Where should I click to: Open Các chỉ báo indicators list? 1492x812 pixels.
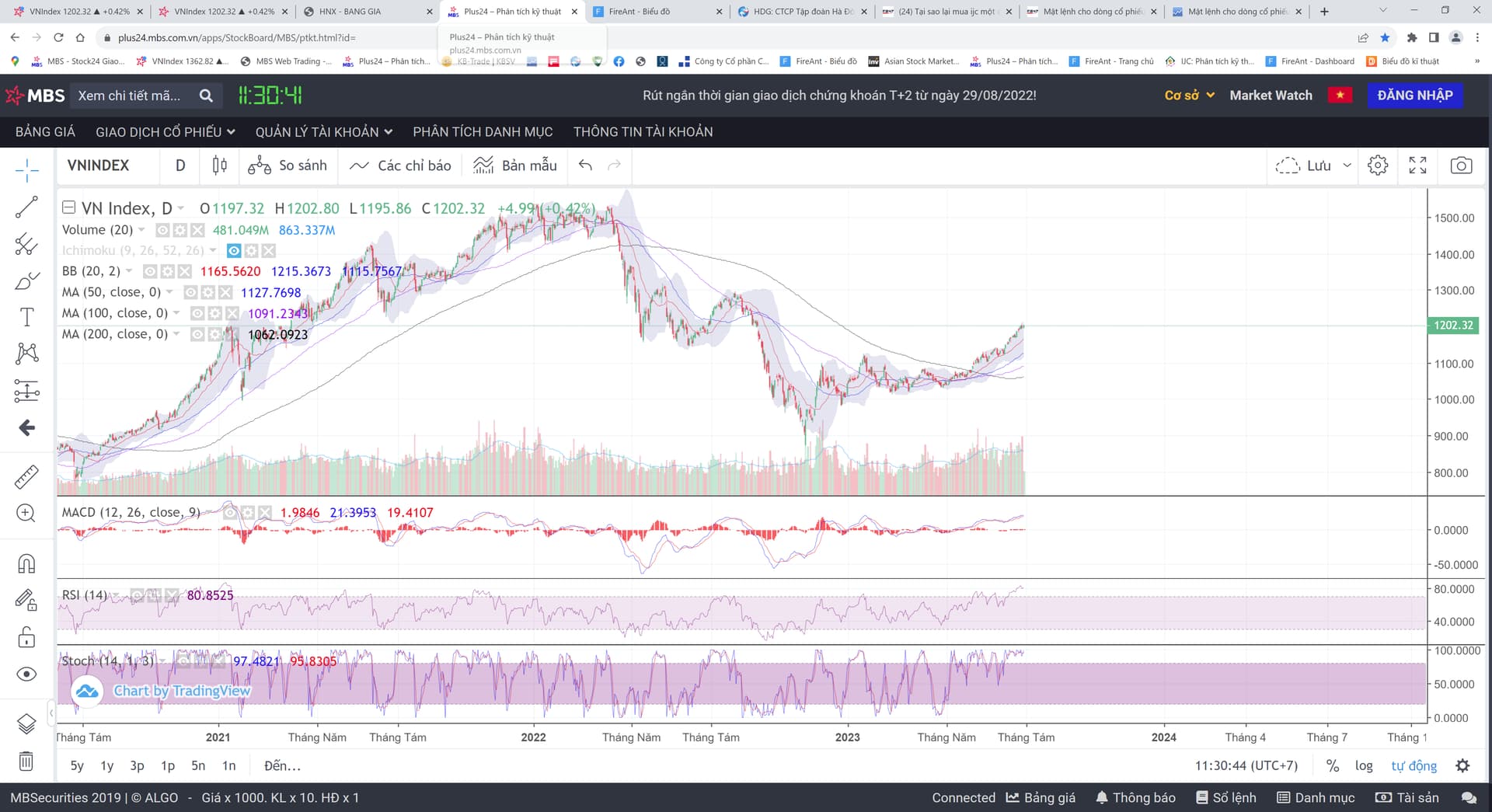click(x=400, y=166)
